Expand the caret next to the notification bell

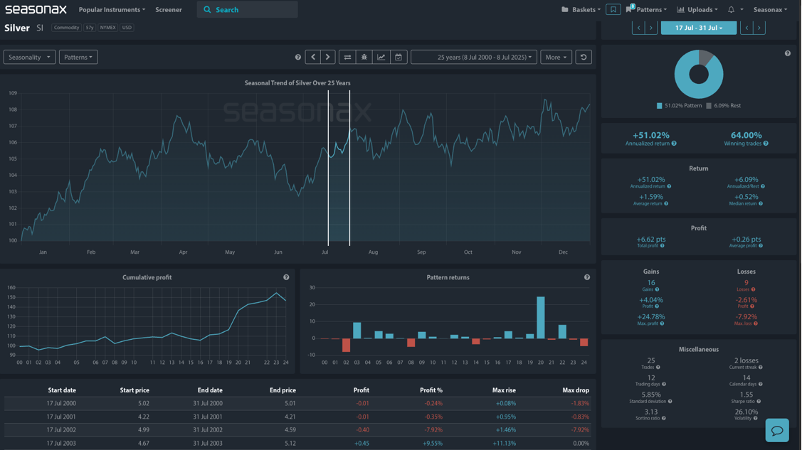(742, 10)
